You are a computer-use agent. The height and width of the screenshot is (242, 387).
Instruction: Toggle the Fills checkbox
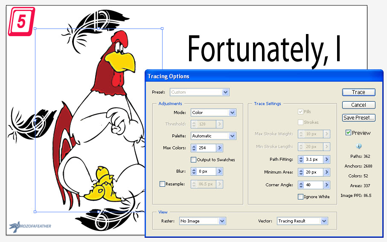(301, 112)
